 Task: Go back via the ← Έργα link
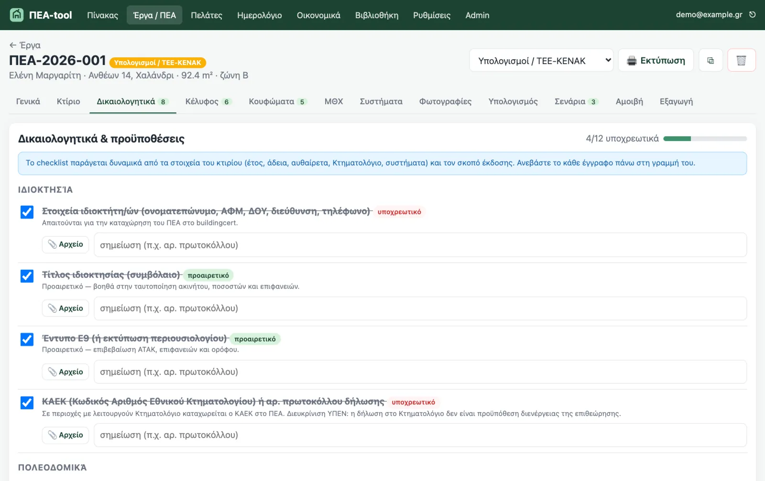25,45
